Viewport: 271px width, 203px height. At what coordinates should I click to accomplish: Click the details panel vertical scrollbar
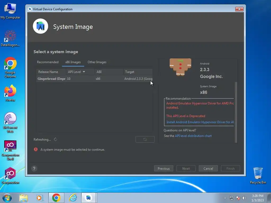tap(236, 112)
